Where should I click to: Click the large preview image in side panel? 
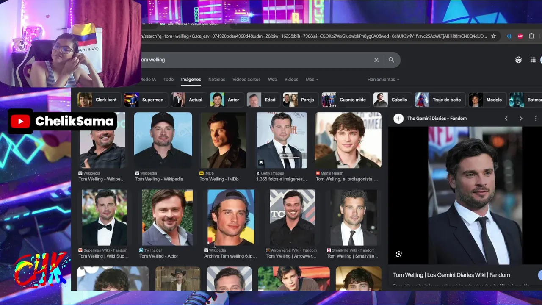pos(475,196)
